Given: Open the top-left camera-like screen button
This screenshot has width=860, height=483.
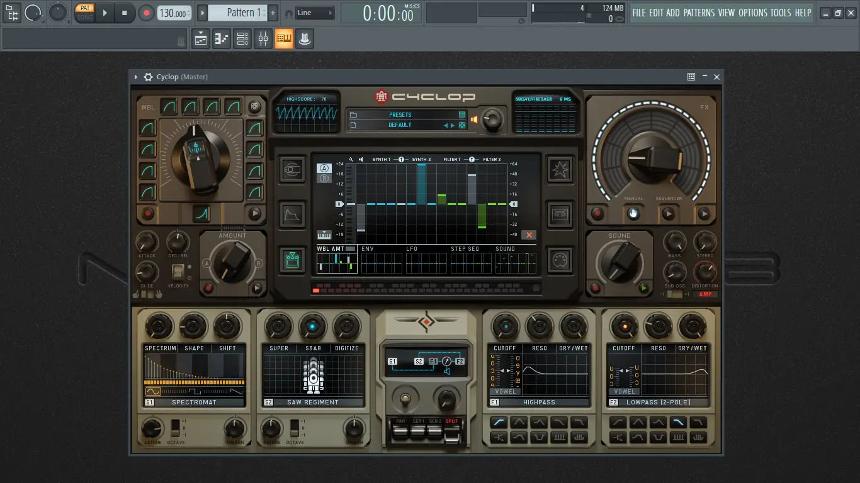Looking at the screenshot, I should [293, 170].
